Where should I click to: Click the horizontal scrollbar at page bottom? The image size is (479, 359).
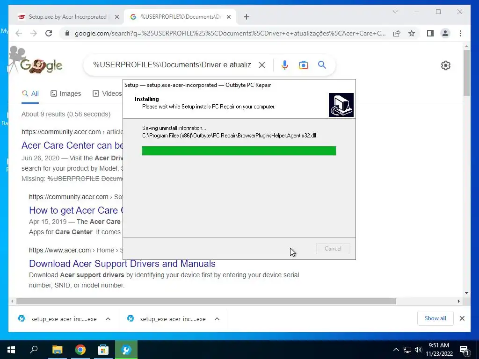point(206,302)
